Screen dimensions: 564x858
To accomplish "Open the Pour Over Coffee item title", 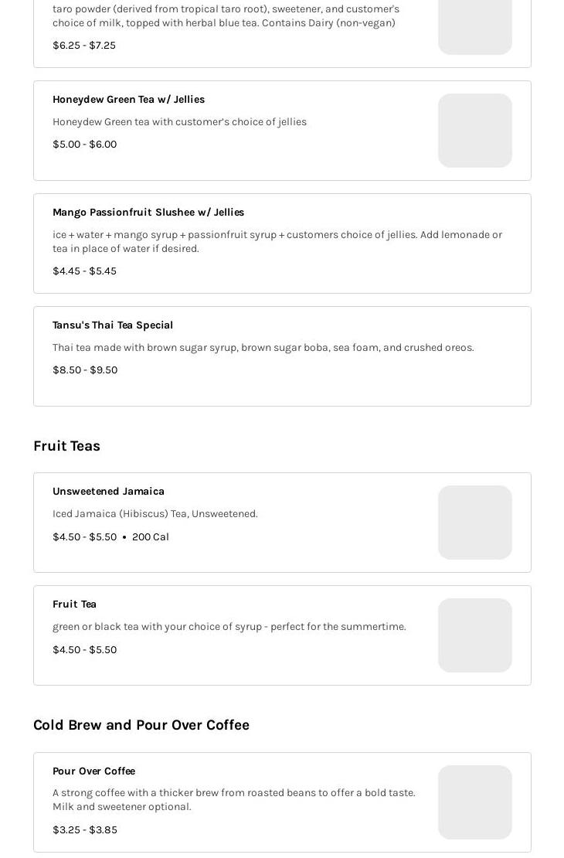I will [93, 771].
